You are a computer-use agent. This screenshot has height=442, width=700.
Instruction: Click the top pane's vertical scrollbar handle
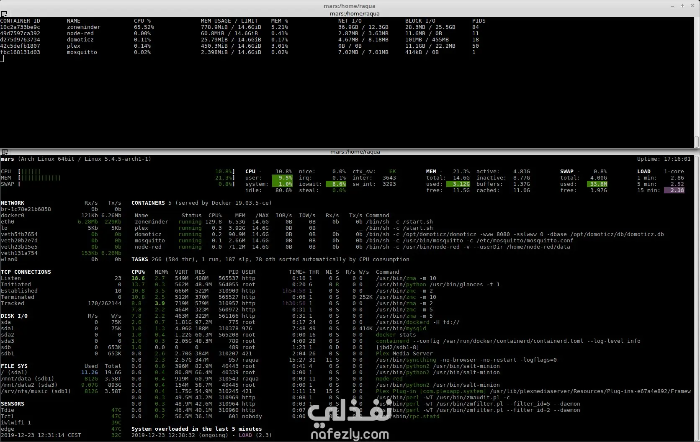(697, 141)
